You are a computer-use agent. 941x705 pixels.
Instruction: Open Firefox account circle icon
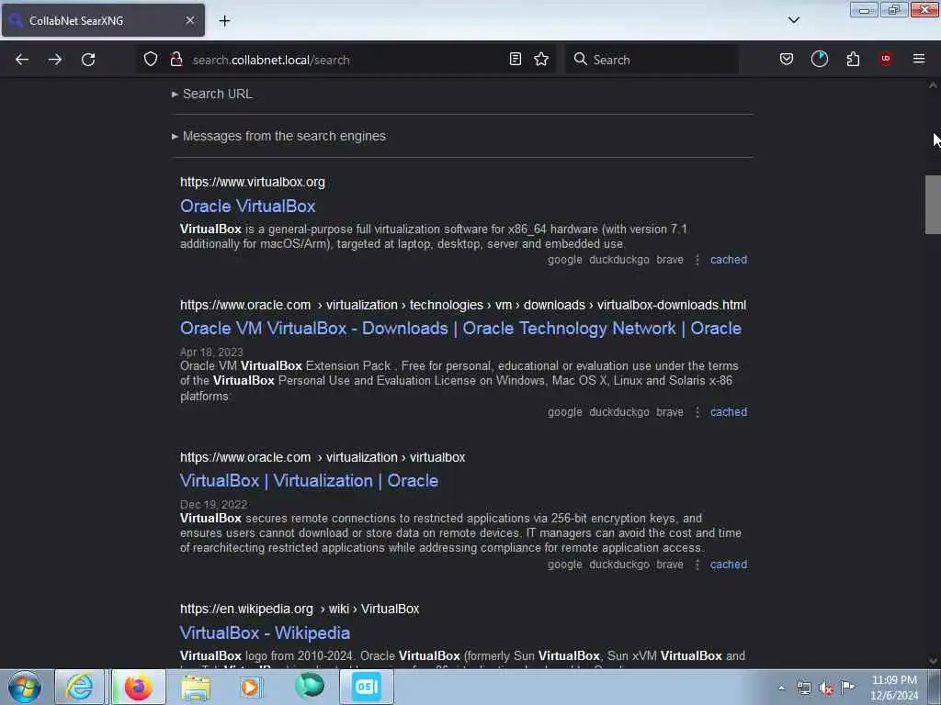[x=820, y=59]
